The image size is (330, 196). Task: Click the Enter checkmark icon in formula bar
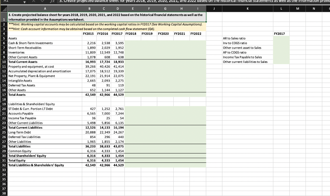(42, 2)
